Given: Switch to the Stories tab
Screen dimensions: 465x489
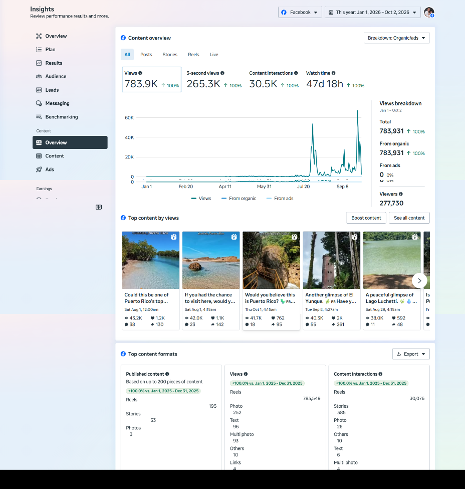Looking at the screenshot, I should coord(170,55).
